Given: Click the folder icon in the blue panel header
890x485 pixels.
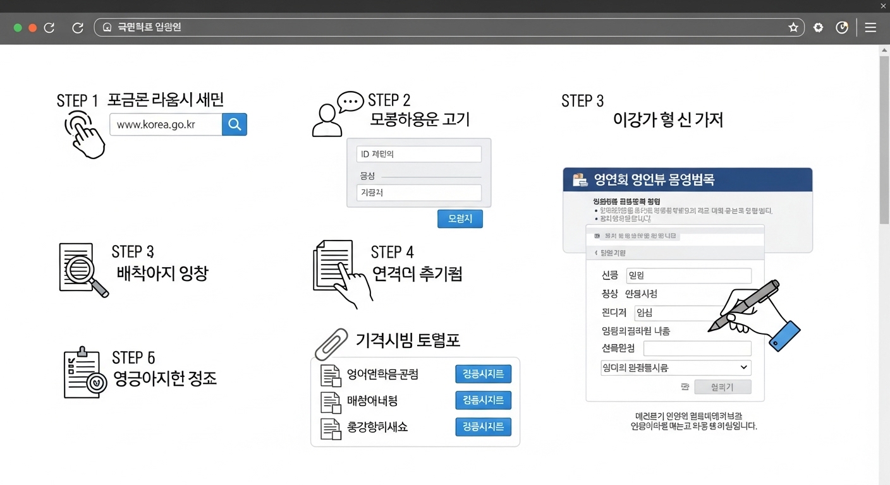Looking at the screenshot, I should click(x=580, y=179).
